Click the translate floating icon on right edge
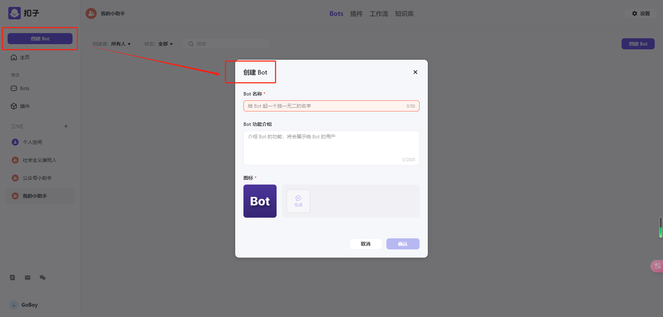Screen dimensions: 663x317 (657, 266)
